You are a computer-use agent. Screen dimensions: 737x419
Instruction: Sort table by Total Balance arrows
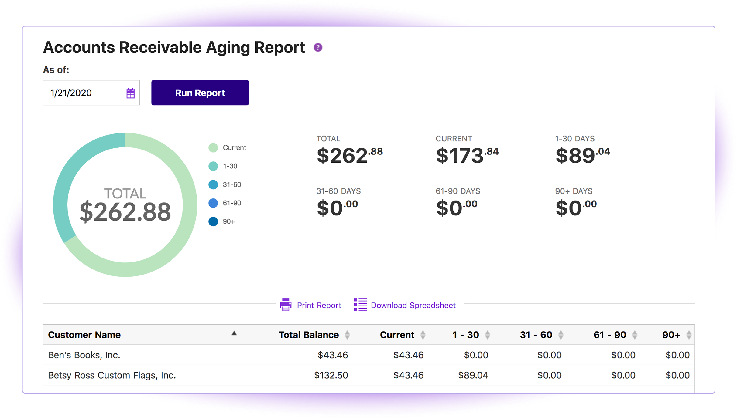tap(347, 335)
